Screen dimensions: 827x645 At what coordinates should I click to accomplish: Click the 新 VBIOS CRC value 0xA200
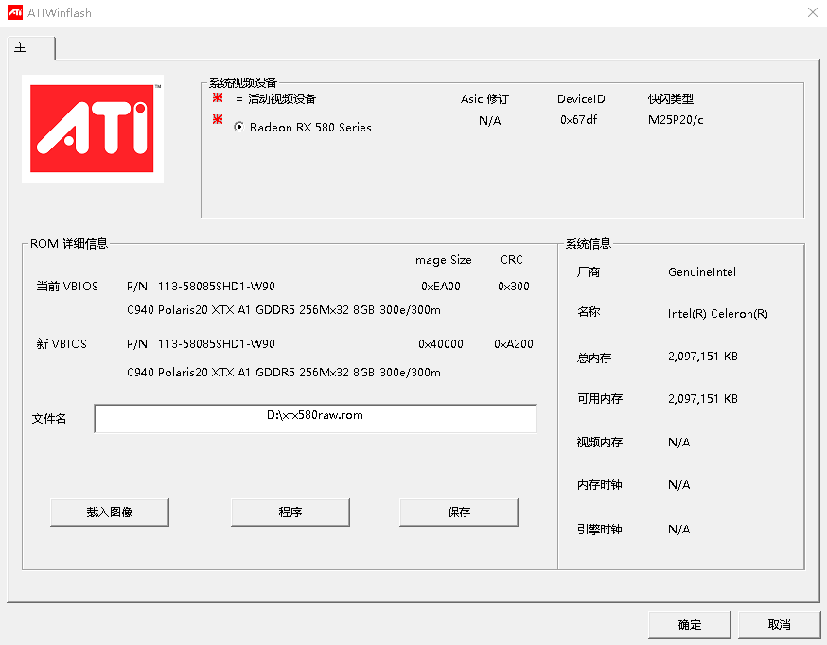coord(514,344)
